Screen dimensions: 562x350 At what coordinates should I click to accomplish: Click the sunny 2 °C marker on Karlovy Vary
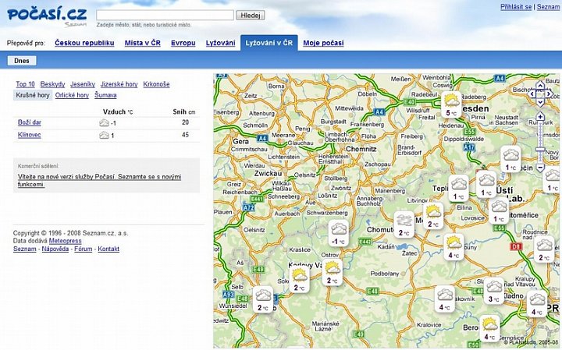point(300,280)
